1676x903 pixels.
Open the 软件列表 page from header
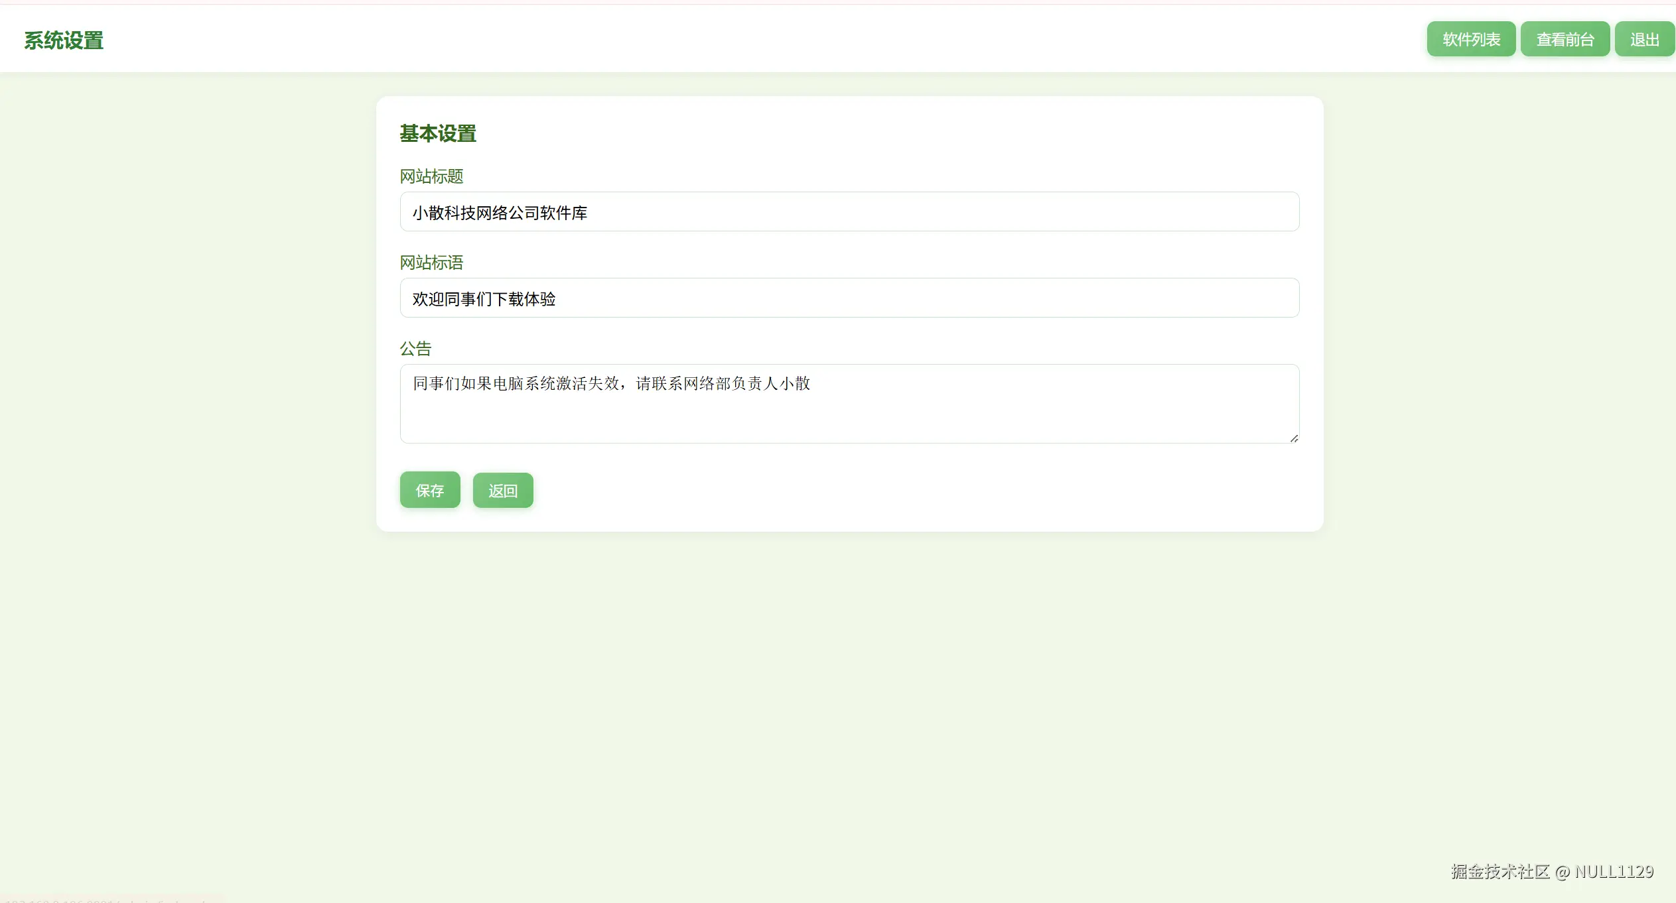point(1470,39)
